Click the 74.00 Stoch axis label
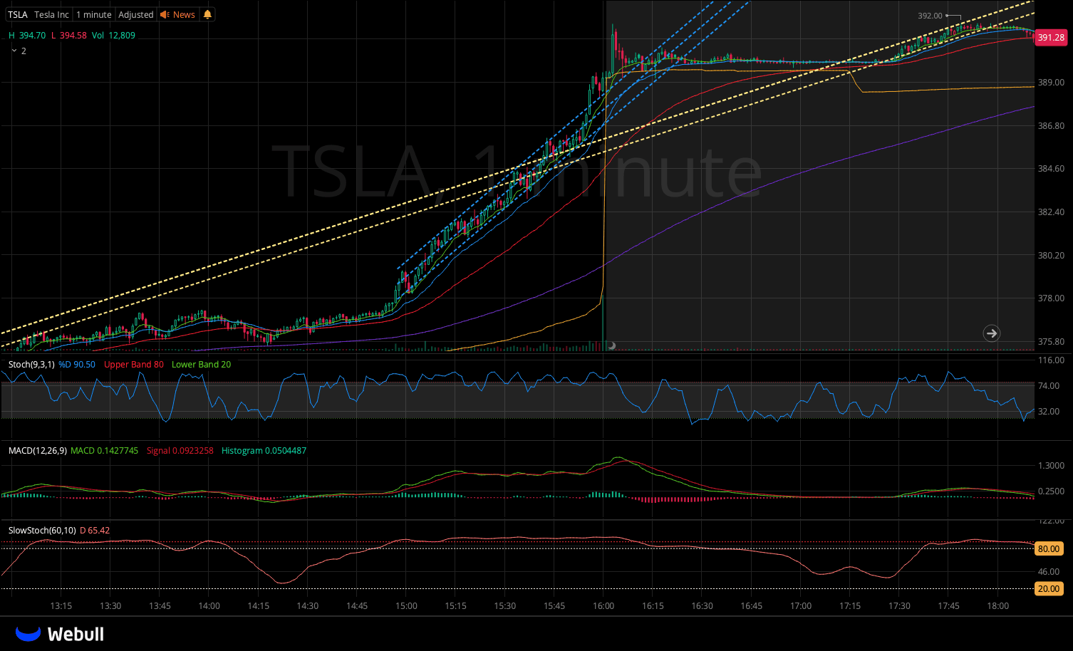This screenshot has height=651, width=1073. 1049,386
